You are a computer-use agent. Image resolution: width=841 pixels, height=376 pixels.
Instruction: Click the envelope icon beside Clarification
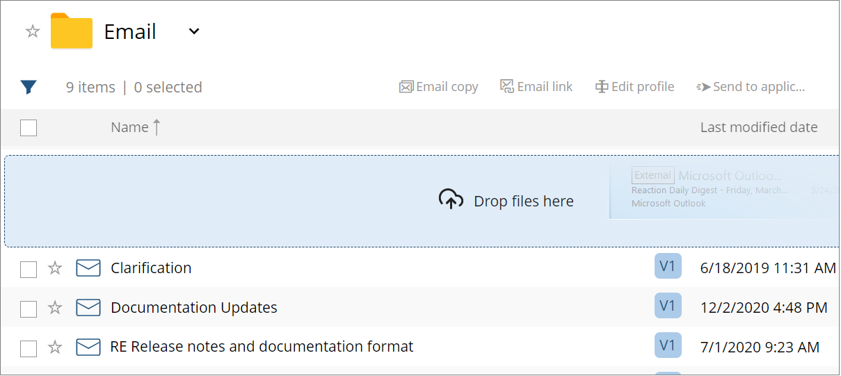pos(88,268)
